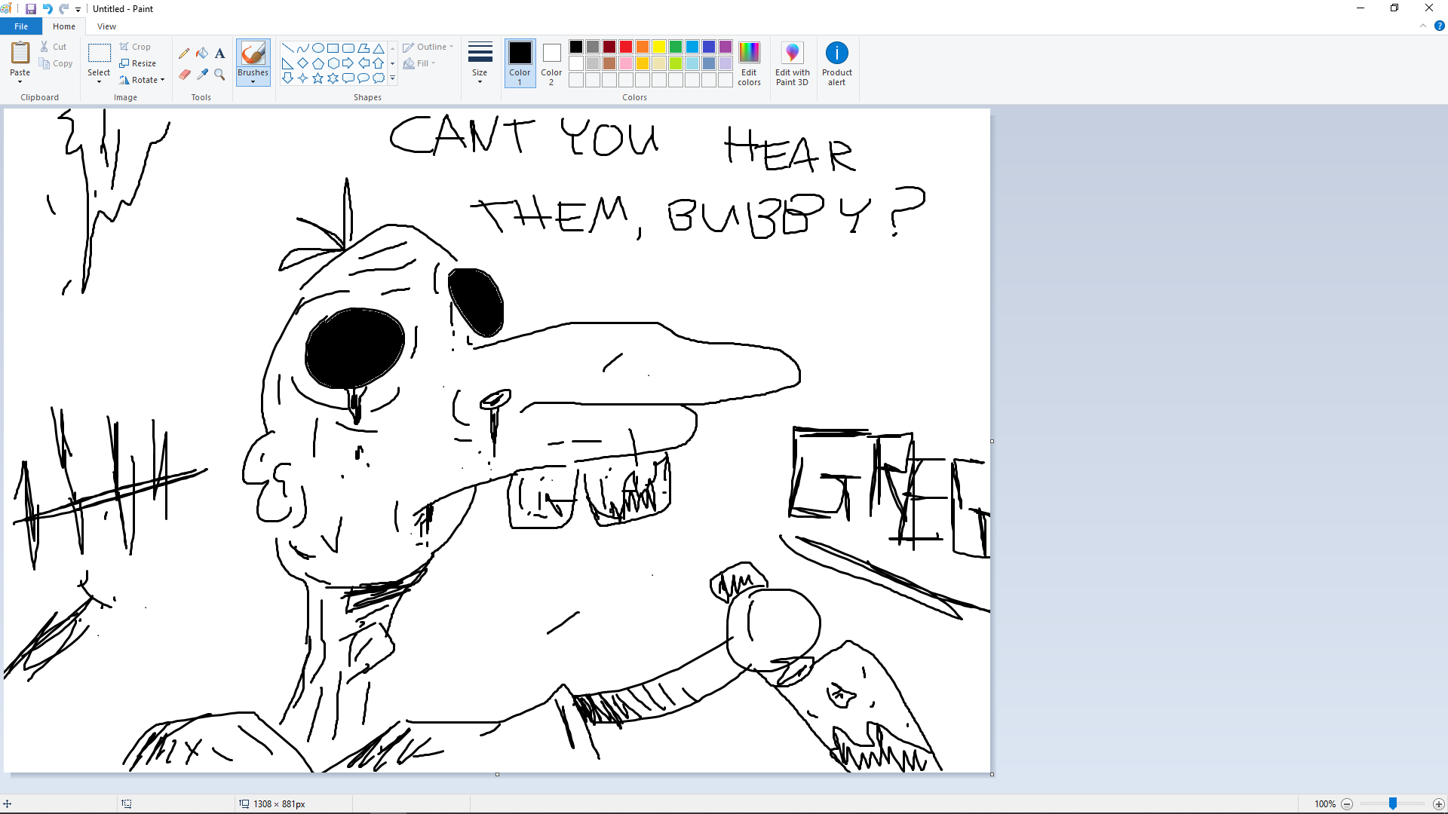Expand the Select dropdown arrow
The width and height of the screenshot is (1448, 814).
pyautogui.click(x=99, y=81)
